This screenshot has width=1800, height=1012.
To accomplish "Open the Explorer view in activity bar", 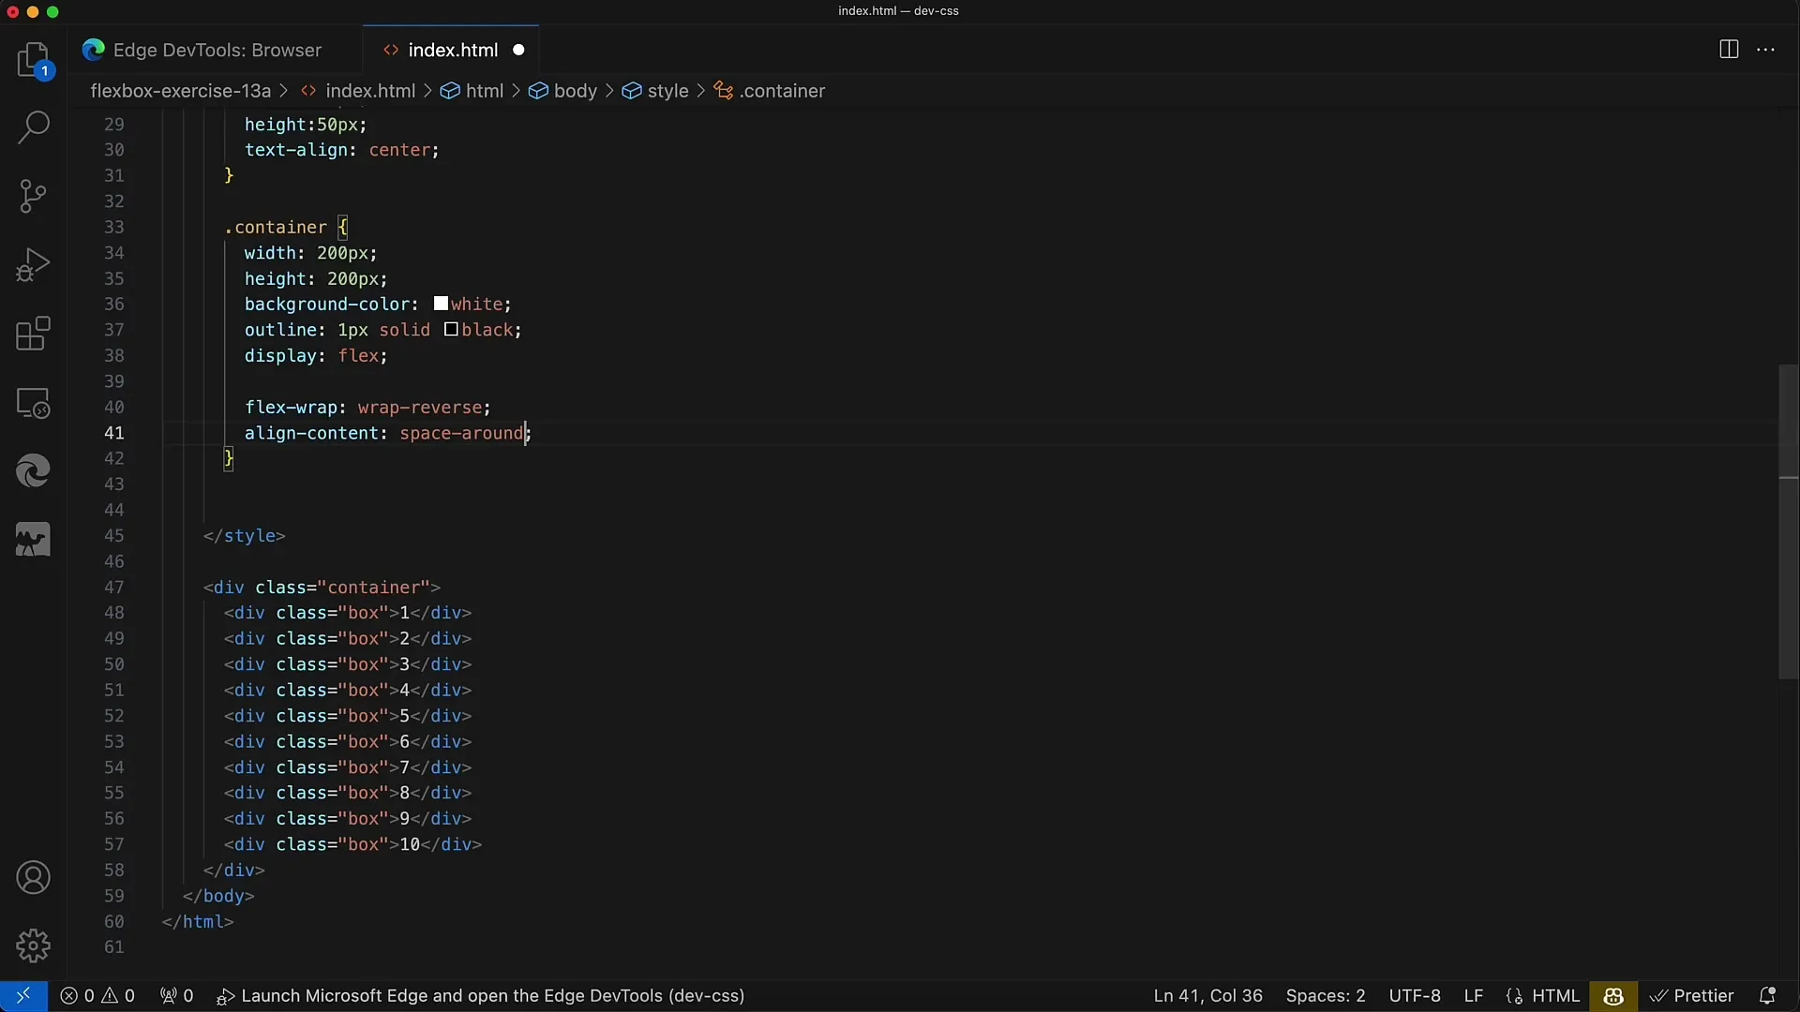I will 34,61.
